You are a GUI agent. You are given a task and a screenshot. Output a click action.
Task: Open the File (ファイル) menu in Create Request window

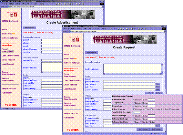pos(66,29)
